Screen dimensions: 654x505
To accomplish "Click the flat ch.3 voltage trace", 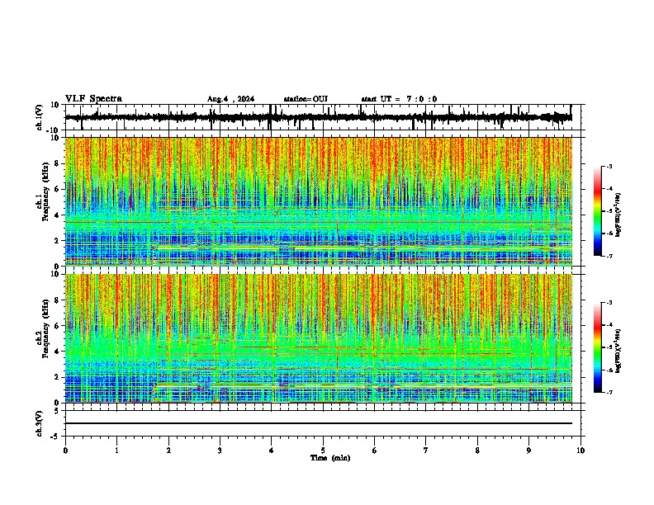I will click(x=319, y=423).
